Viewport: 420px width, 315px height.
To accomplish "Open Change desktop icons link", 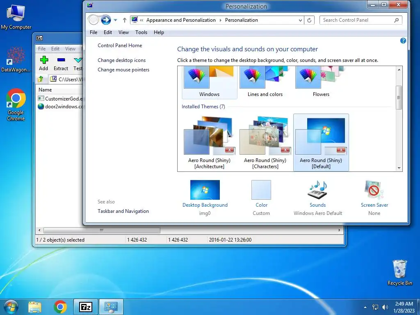I will point(121,60).
